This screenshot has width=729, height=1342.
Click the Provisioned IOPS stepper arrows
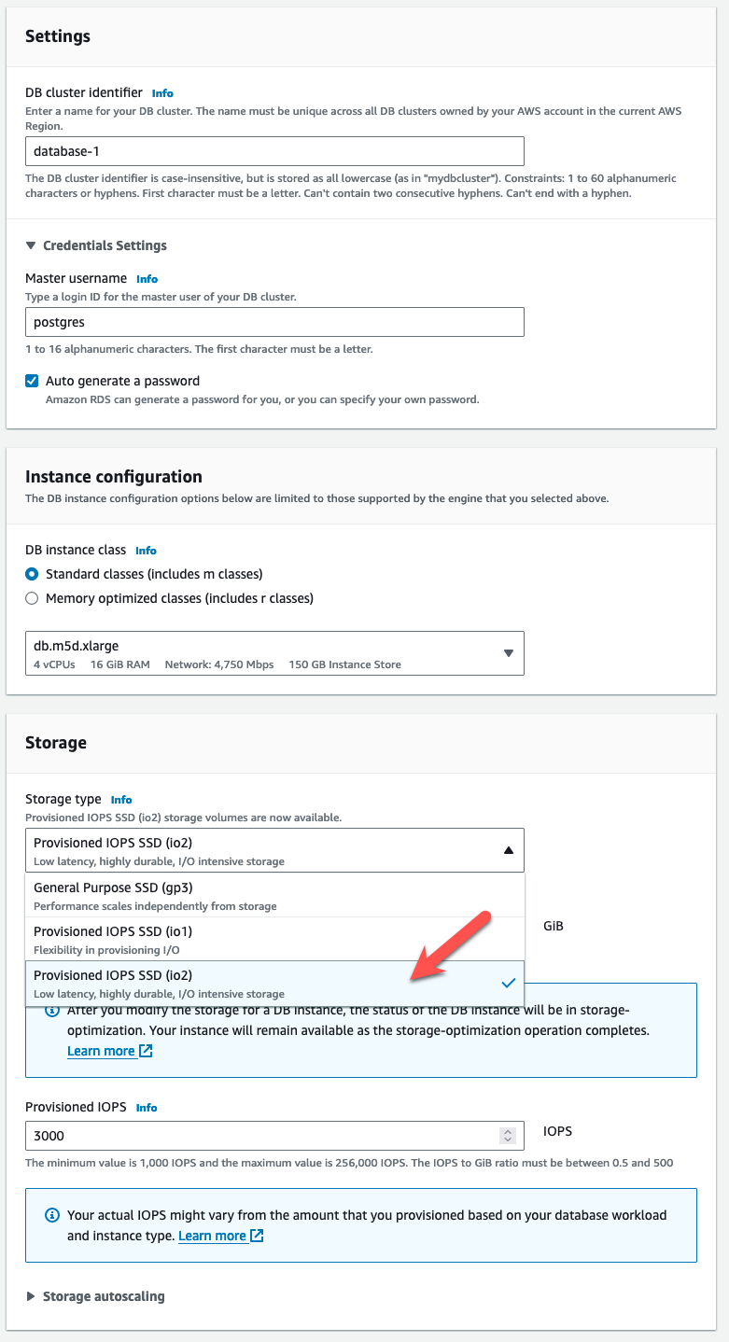[508, 1136]
